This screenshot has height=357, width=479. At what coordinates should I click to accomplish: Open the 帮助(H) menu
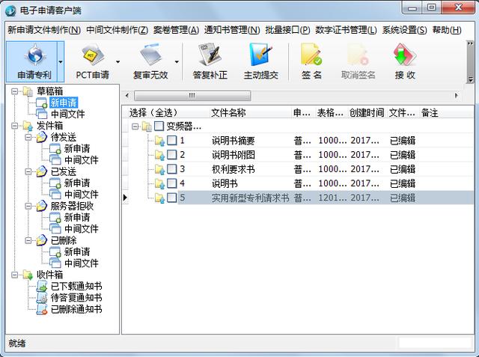click(x=447, y=30)
